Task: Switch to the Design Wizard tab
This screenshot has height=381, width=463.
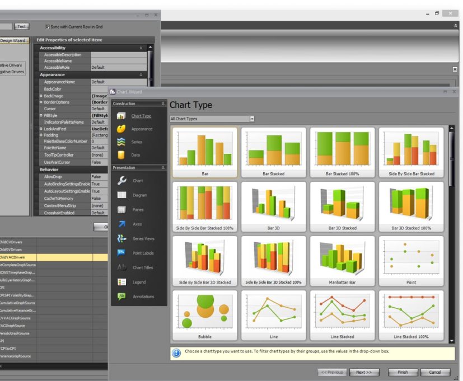Action: point(13,40)
